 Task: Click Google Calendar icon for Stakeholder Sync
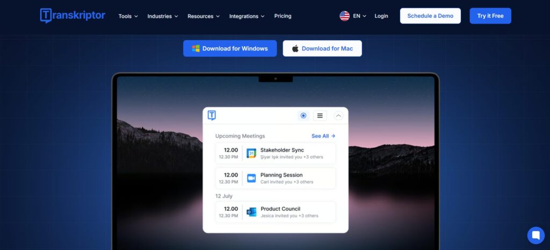point(251,153)
